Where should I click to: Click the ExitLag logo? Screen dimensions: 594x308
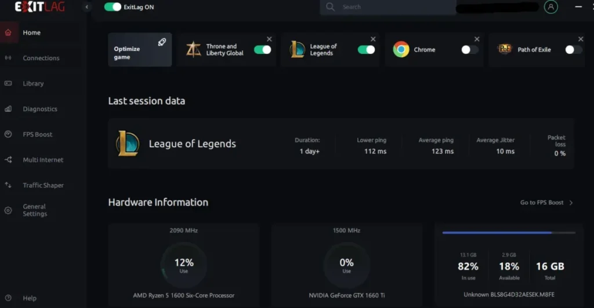pos(40,7)
